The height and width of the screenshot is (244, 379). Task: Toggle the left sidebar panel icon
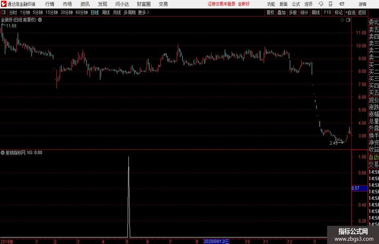(4, 12)
